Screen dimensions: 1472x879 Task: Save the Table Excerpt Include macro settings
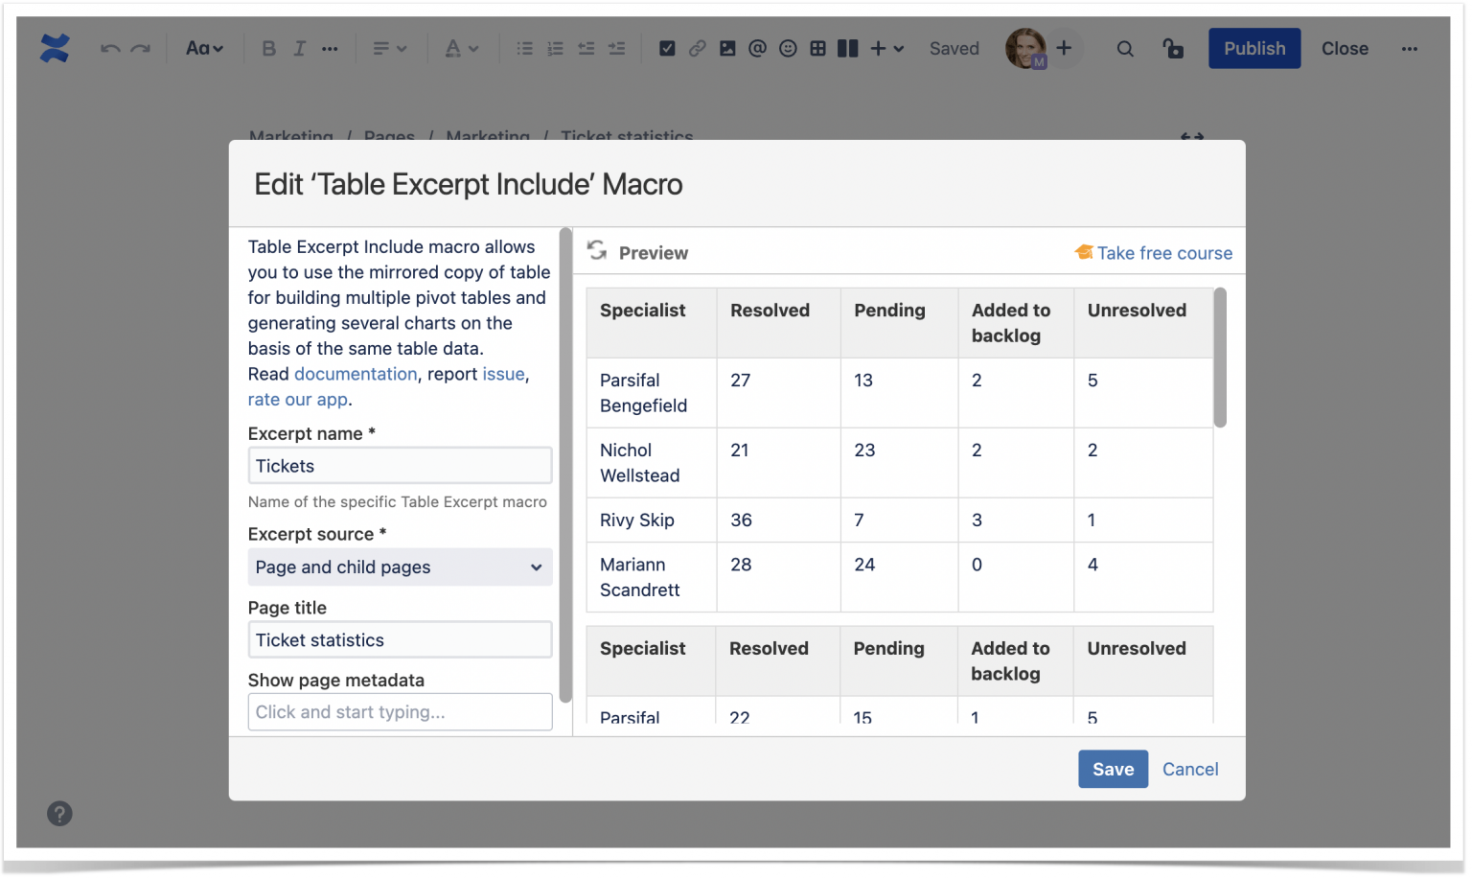(x=1113, y=769)
